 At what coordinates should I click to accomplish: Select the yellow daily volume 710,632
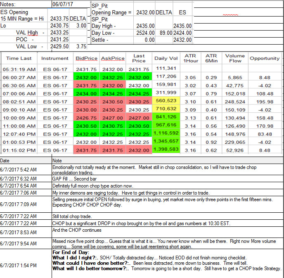click(166, 109)
